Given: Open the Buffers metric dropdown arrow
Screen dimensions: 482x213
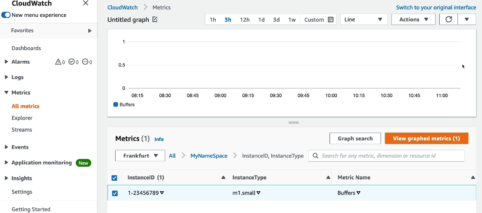Looking at the screenshot, I should [358, 193].
